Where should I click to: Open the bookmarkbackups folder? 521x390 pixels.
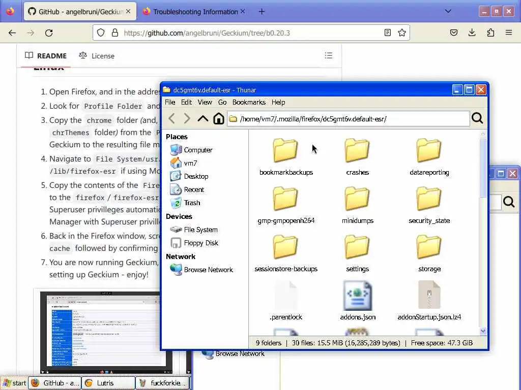[285, 156]
